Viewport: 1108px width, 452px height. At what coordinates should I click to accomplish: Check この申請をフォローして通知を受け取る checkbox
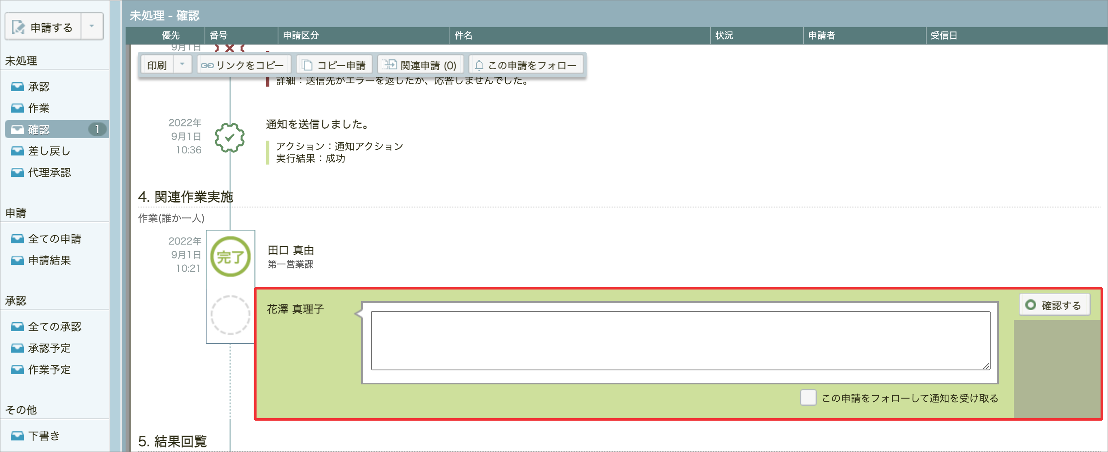click(808, 398)
